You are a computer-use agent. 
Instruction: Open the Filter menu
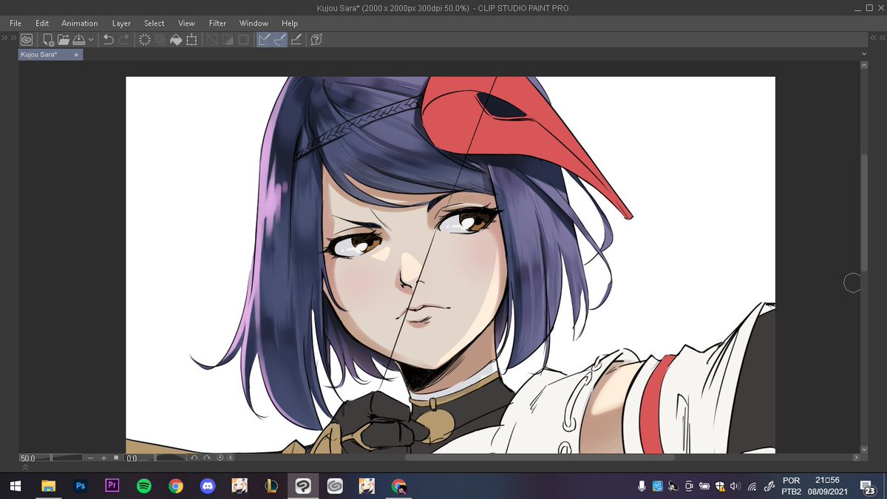click(x=217, y=24)
